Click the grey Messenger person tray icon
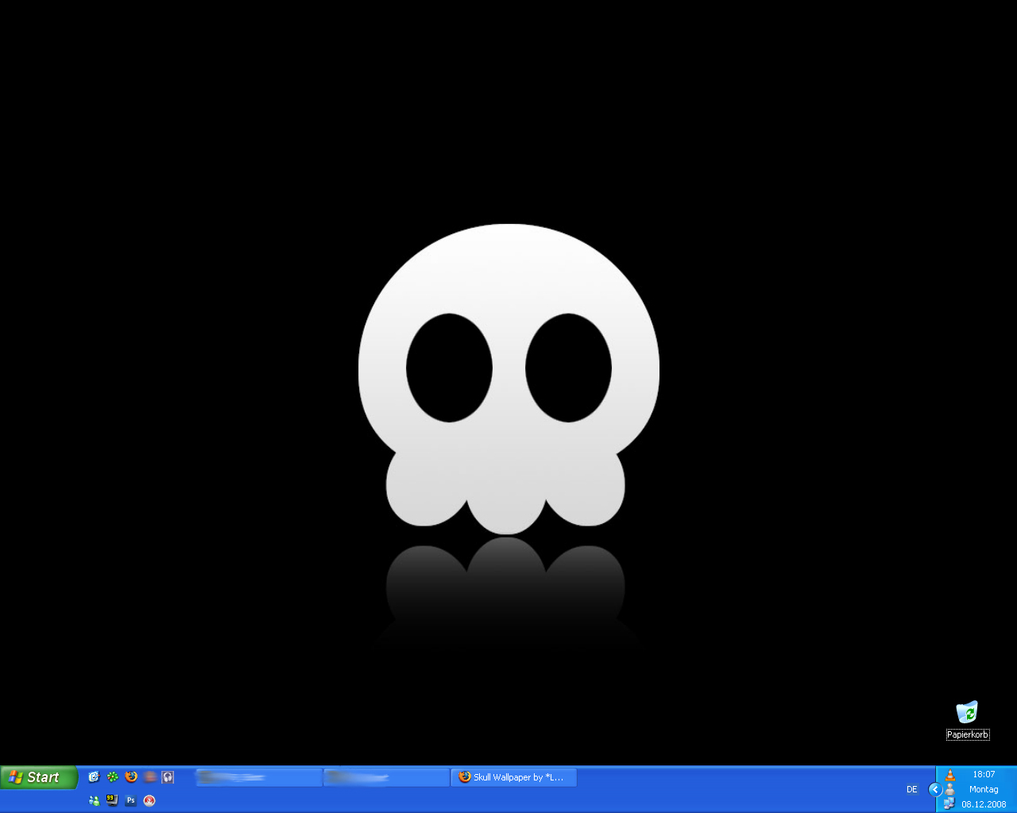This screenshot has height=813, width=1017. (x=949, y=789)
